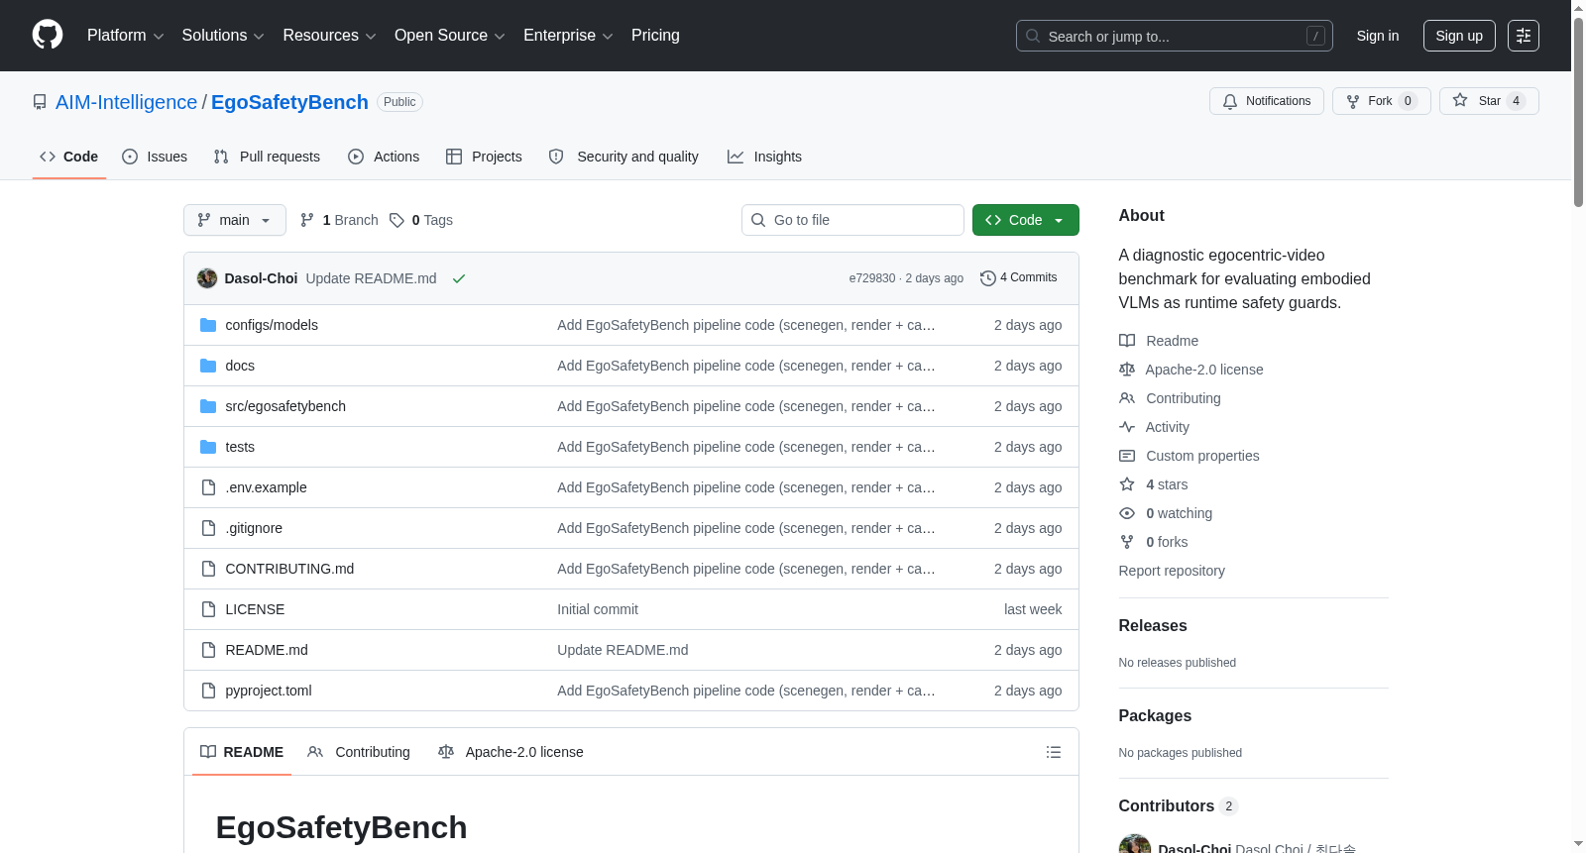Open the Pricing page
The image size is (1586, 853).
tap(655, 36)
